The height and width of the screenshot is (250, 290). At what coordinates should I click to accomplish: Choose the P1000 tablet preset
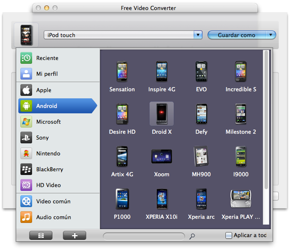pos(122,204)
